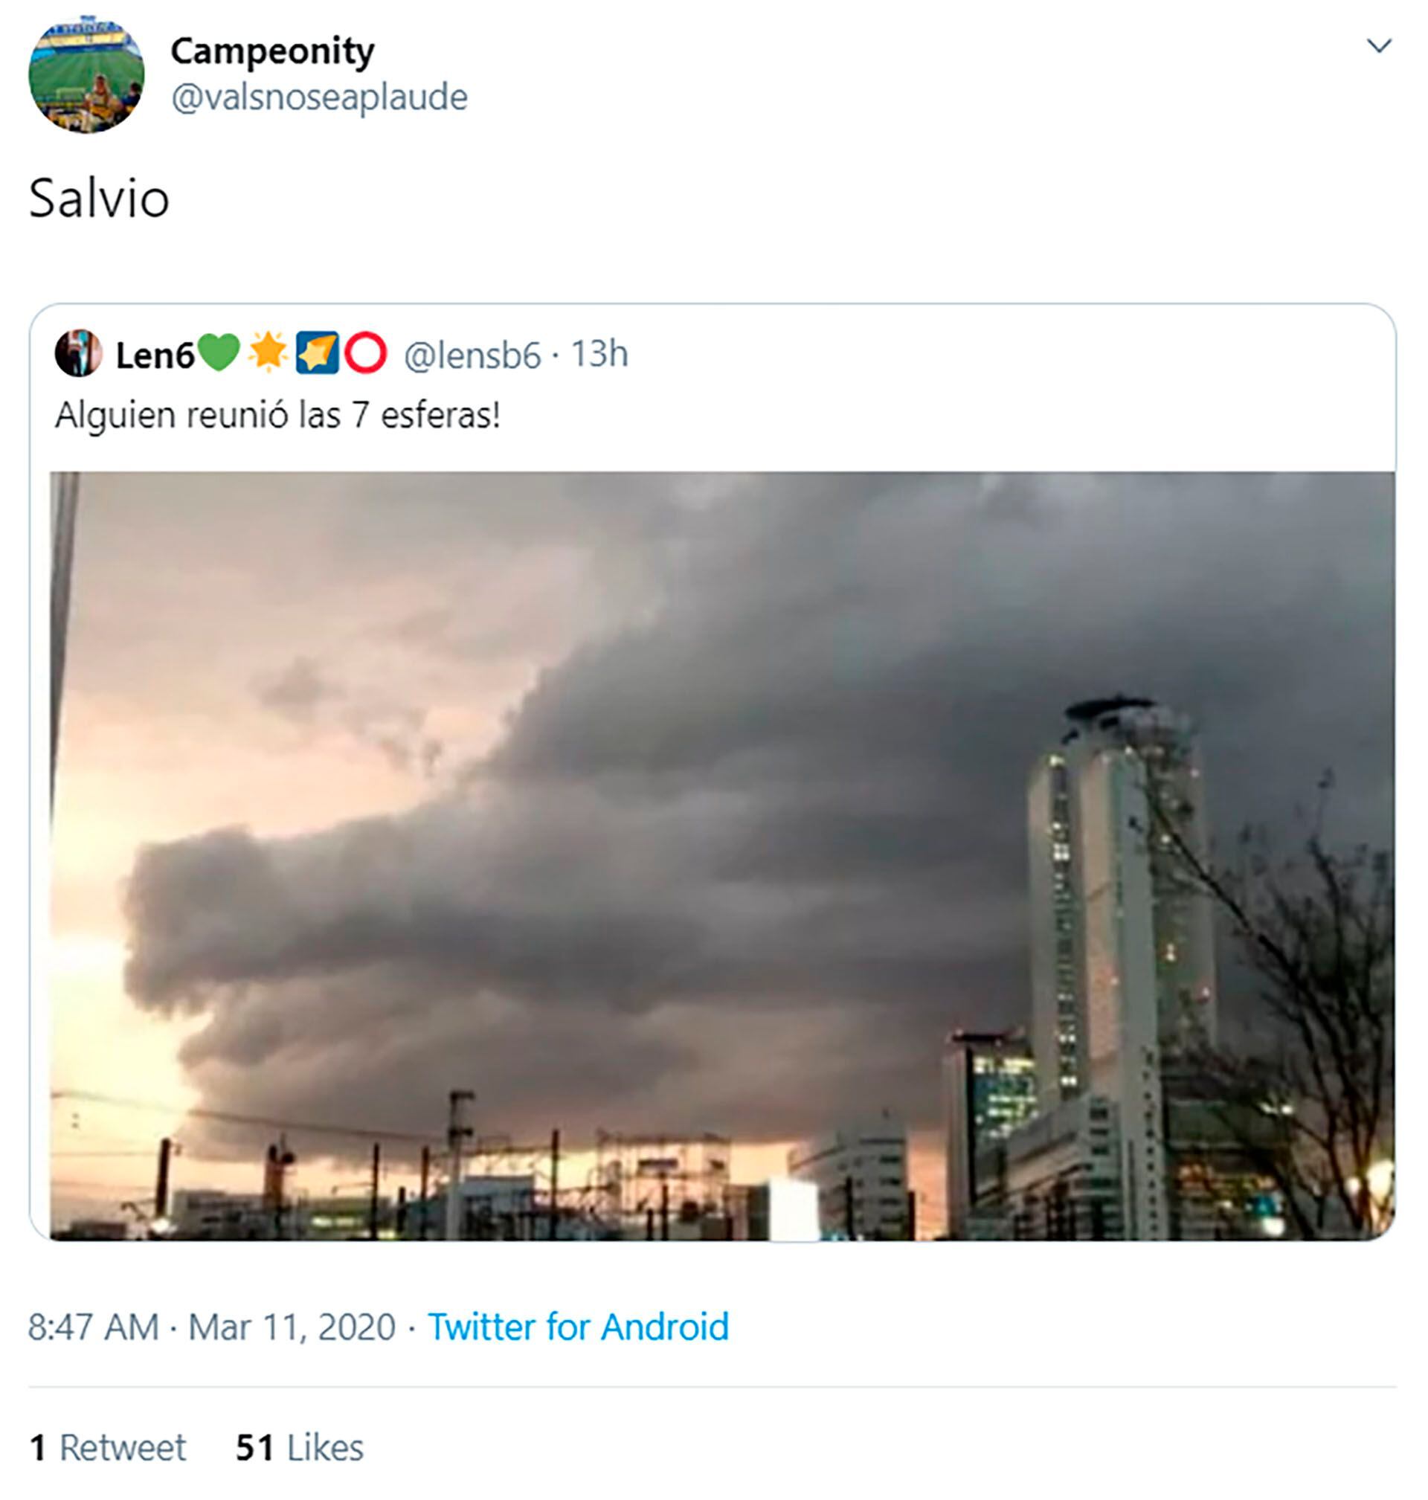This screenshot has width=1428, height=1500.
Task: Select the Len6 display name
Action: point(155,355)
